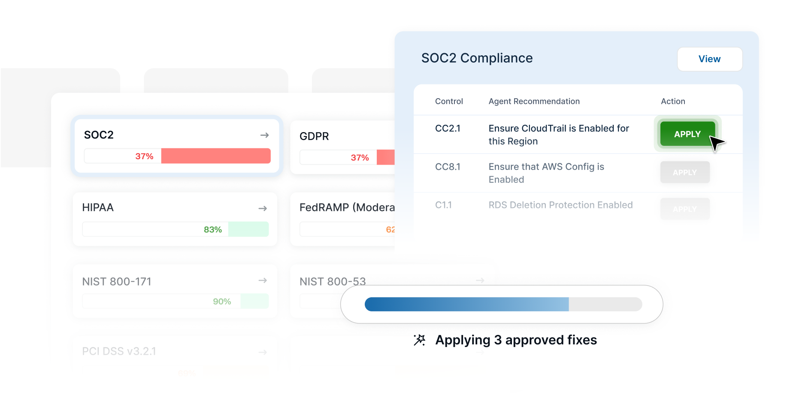Click the NIST 800-53 title

(333, 282)
